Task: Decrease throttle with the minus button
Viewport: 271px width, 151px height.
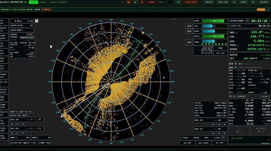Action: tap(25, 45)
